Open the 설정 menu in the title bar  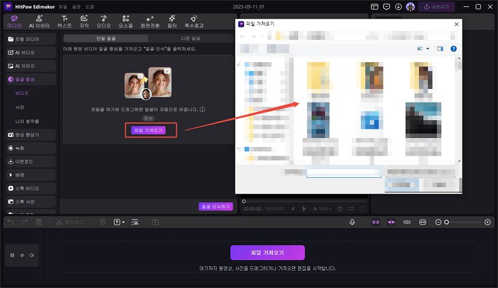(76, 7)
